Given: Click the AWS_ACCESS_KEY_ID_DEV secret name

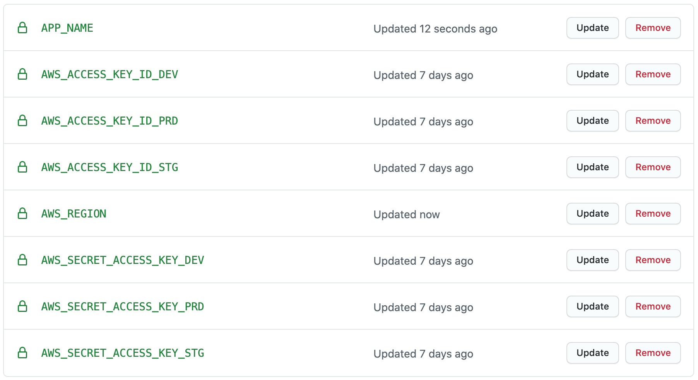Looking at the screenshot, I should click(x=109, y=74).
